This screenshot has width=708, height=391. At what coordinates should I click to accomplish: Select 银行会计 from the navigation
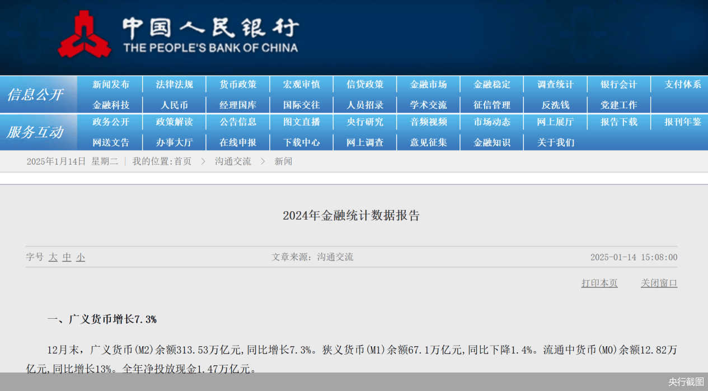[x=618, y=84]
